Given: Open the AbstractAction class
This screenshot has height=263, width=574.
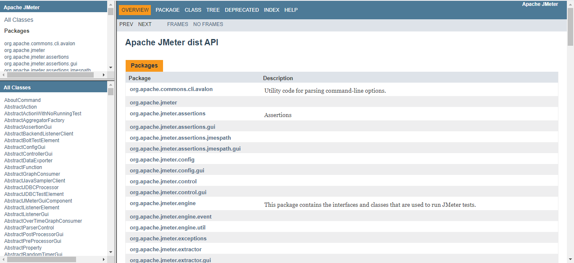Looking at the screenshot, I should (x=21, y=107).
